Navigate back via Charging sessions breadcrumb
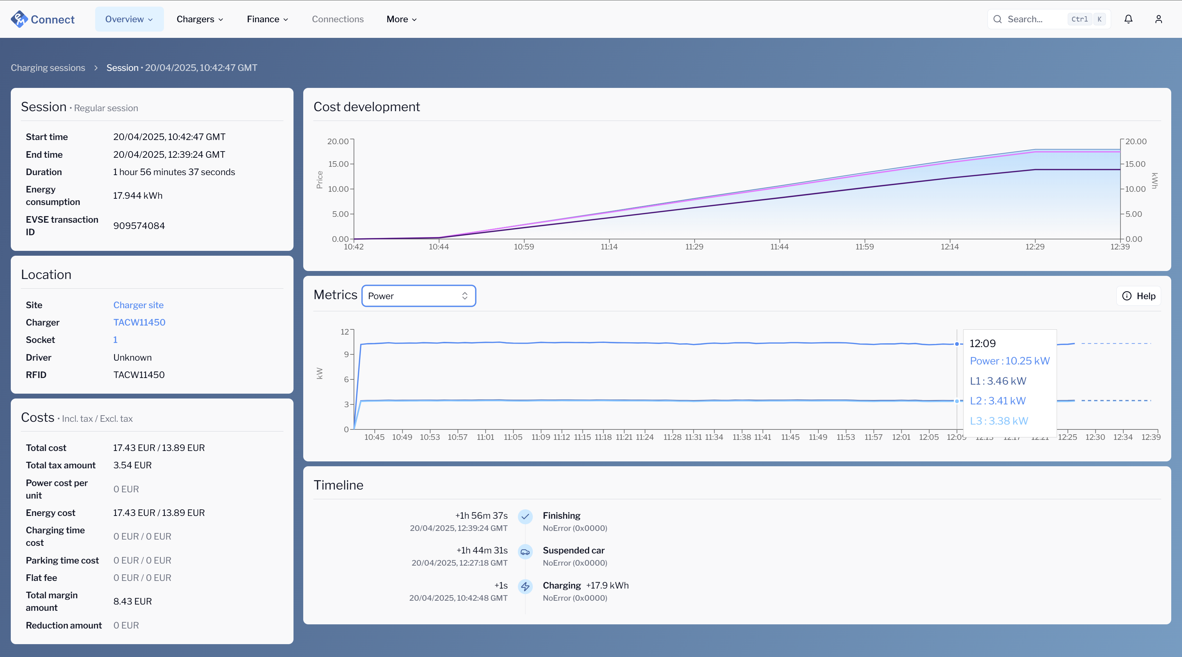 (x=48, y=67)
